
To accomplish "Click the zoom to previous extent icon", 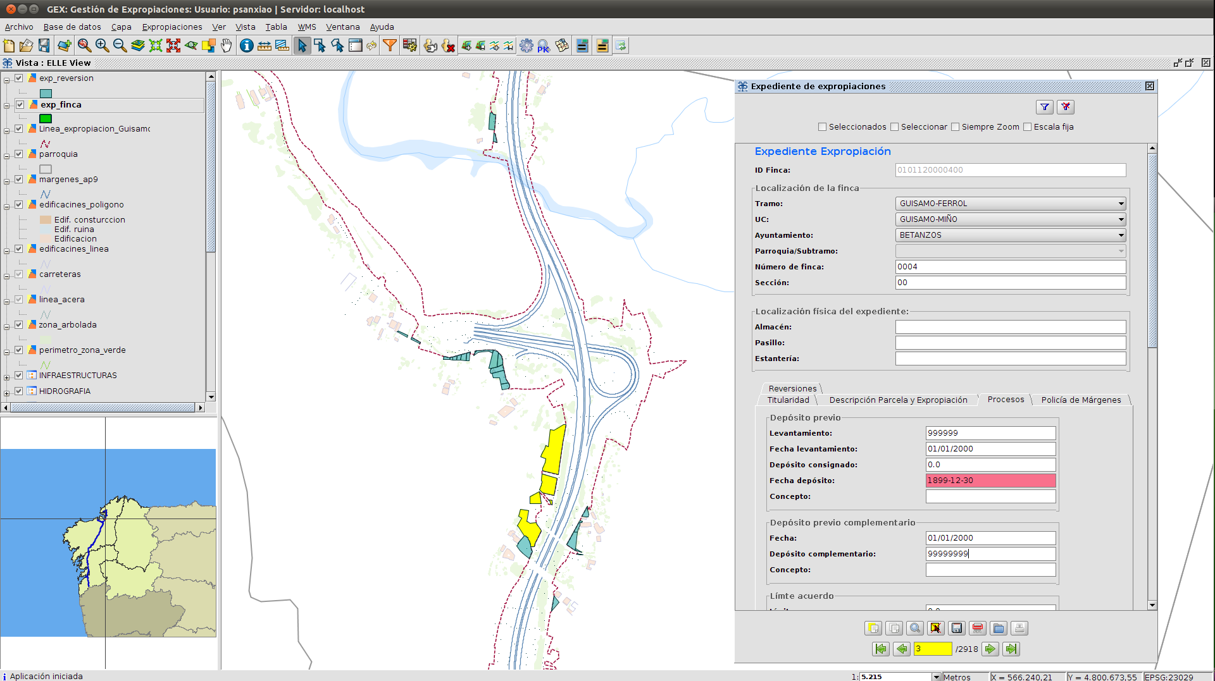I will click(x=84, y=46).
